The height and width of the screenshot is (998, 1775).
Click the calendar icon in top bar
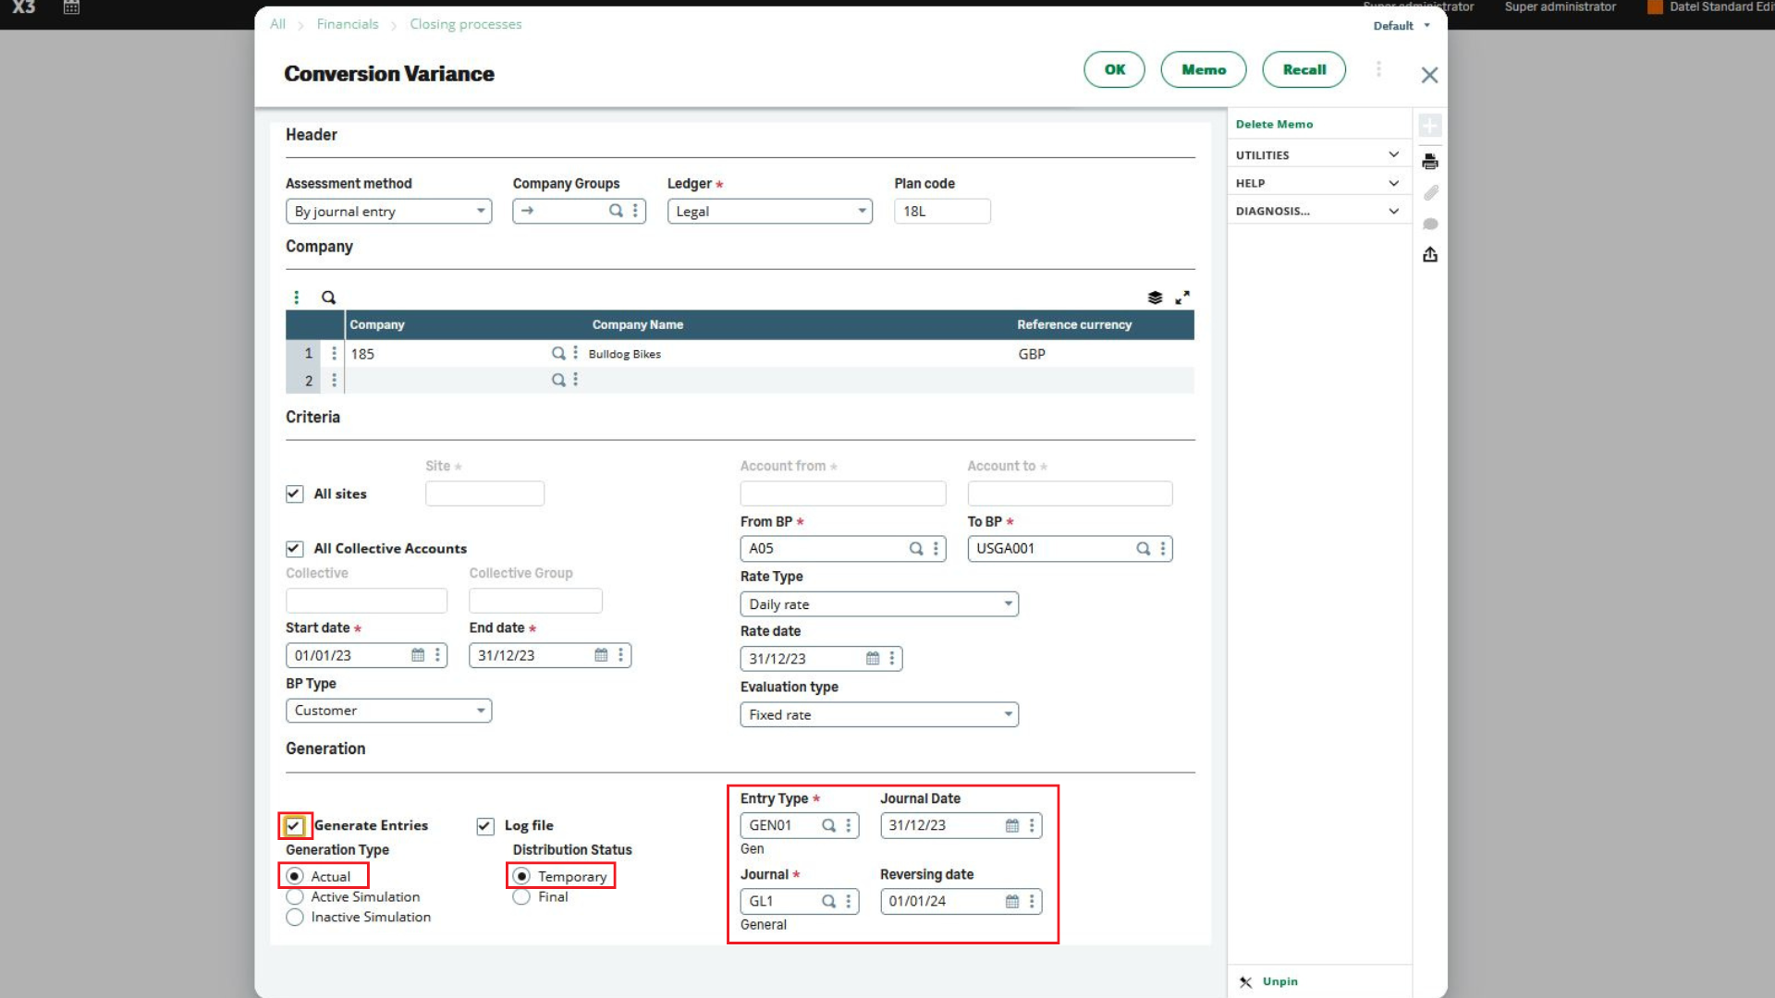[71, 7]
